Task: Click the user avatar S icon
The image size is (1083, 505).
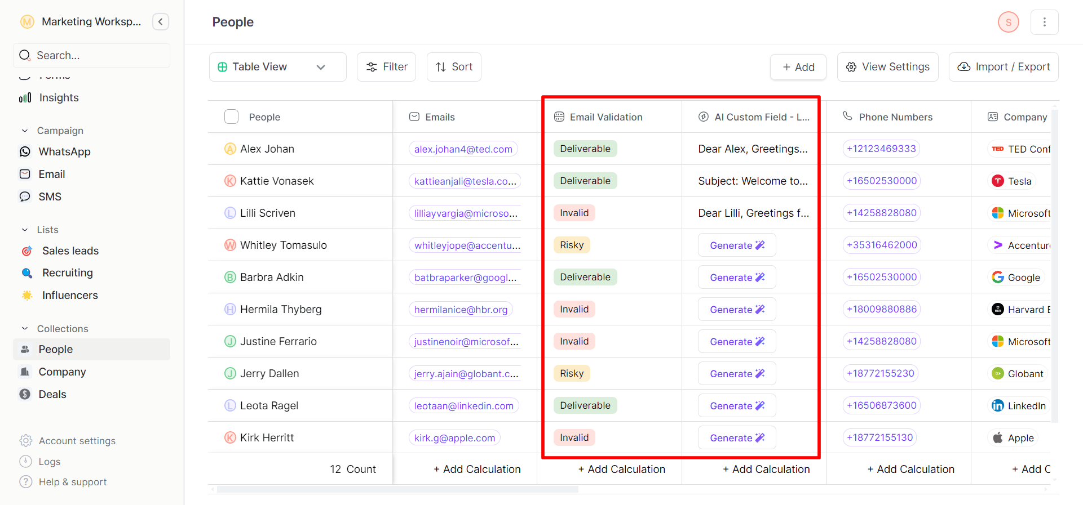Action: pos(1008,22)
